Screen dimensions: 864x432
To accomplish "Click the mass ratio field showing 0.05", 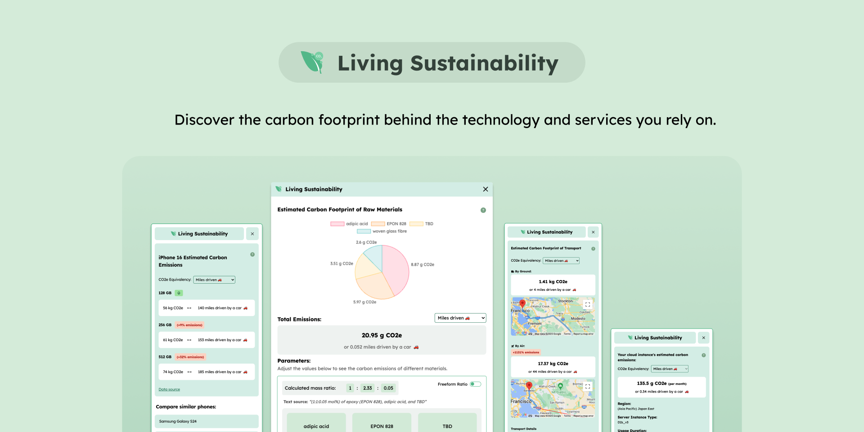I will click(388, 388).
